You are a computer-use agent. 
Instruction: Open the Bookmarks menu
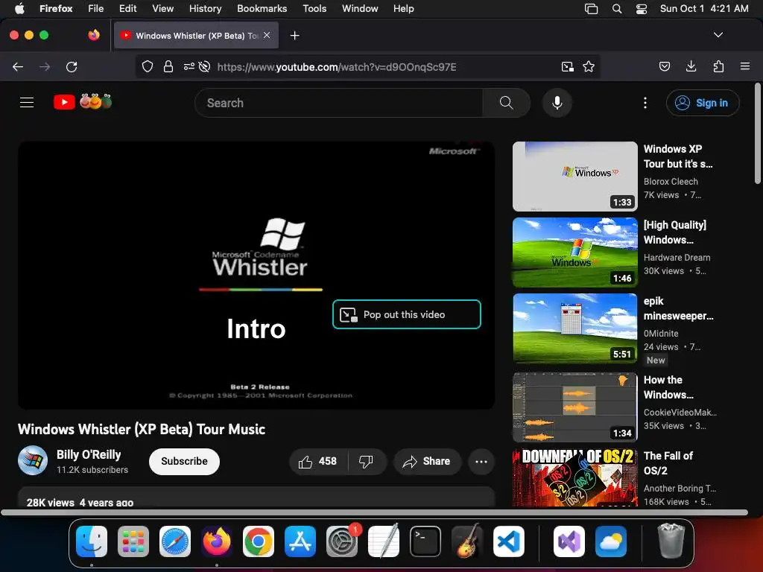coord(262,9)
